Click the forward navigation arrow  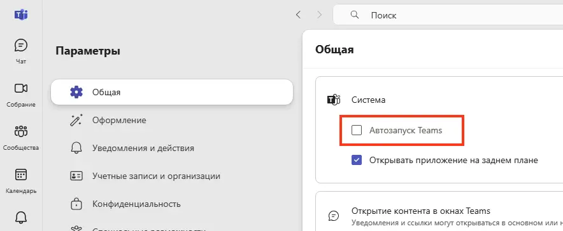pos(319,15)
